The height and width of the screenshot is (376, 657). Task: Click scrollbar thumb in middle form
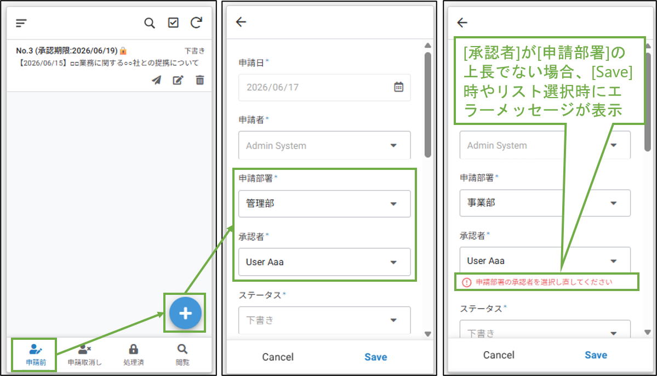(427, 105)
